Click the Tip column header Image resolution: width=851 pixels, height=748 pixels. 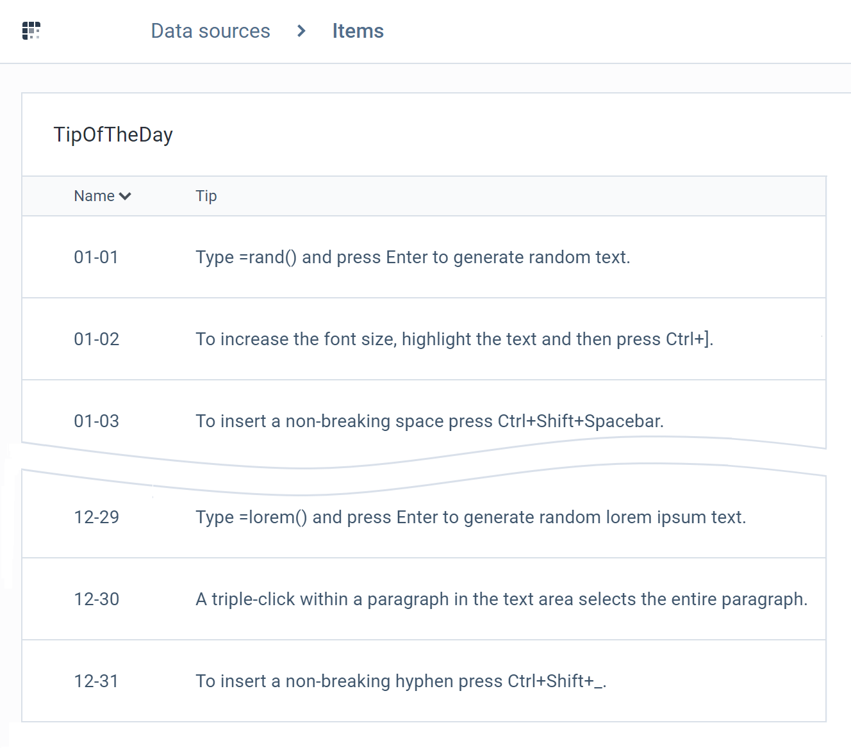[x=206, y=196]
